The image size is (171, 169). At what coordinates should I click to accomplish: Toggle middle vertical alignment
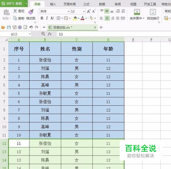point(107,11)
